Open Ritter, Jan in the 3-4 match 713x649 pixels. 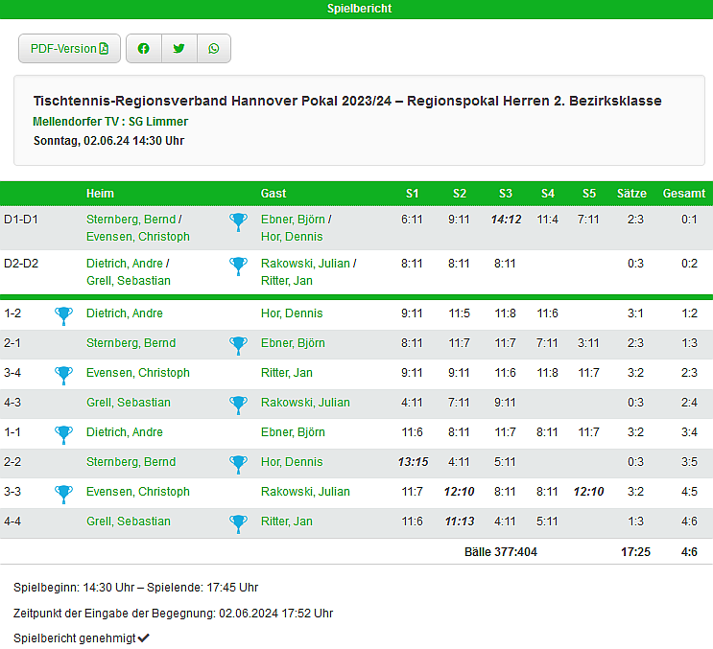click(286, 373)
